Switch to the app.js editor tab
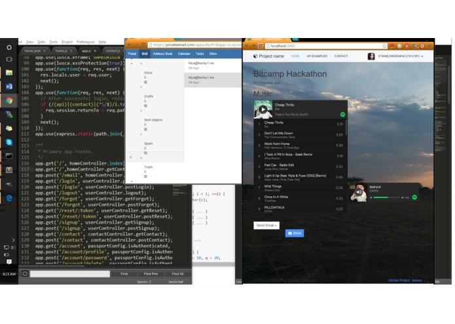455x324 pixels. (86, 51)
